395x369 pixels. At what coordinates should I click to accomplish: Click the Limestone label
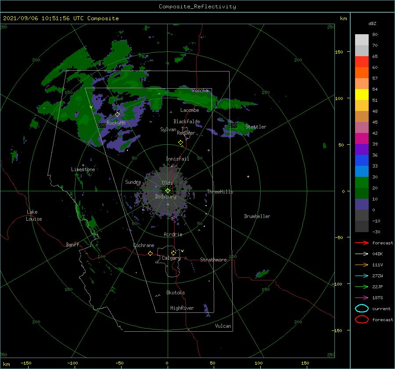[x=83, y=169]
